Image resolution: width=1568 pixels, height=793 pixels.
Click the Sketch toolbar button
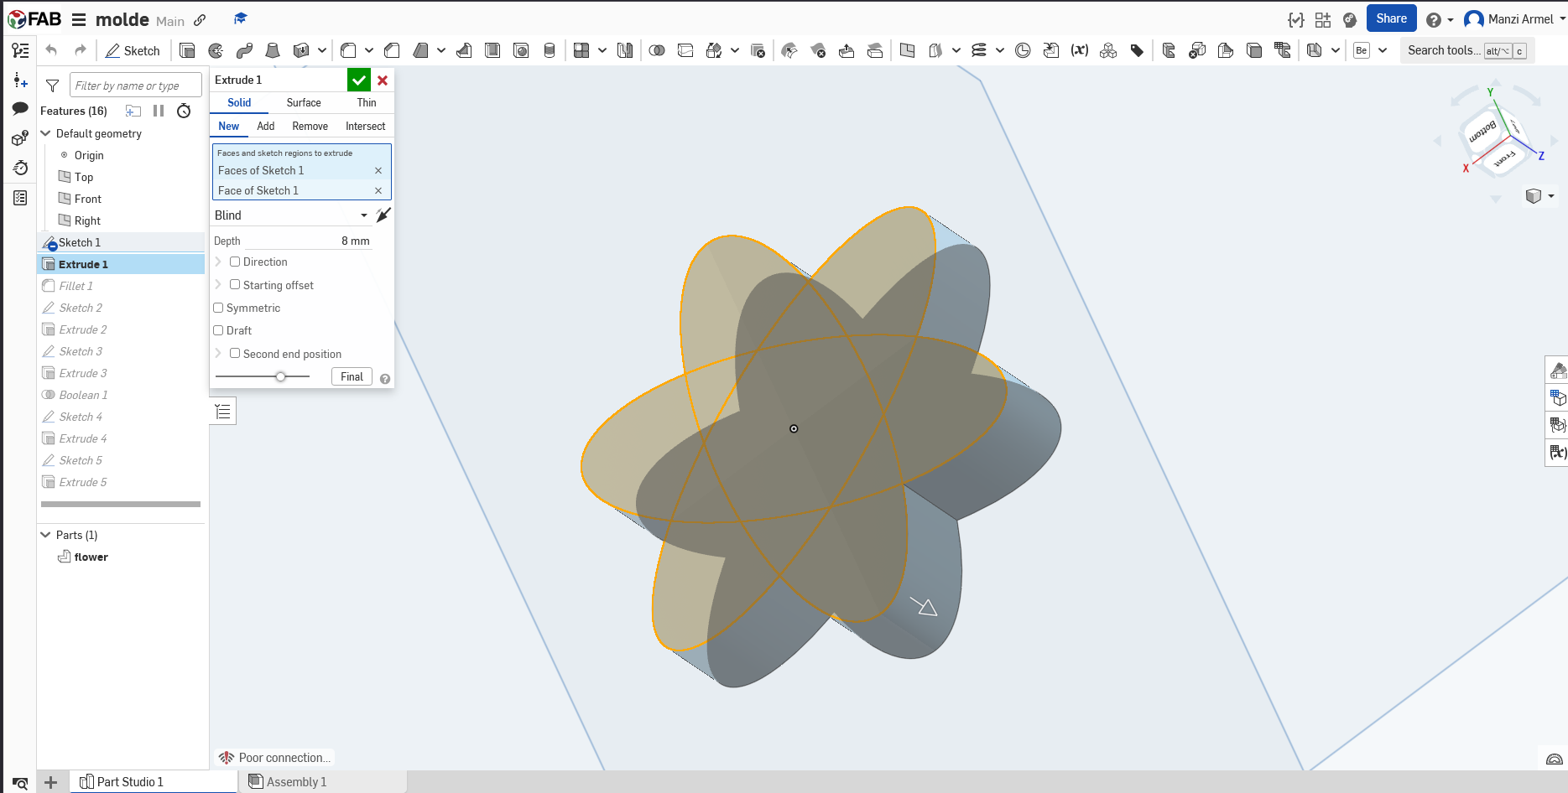coord(133,50)
